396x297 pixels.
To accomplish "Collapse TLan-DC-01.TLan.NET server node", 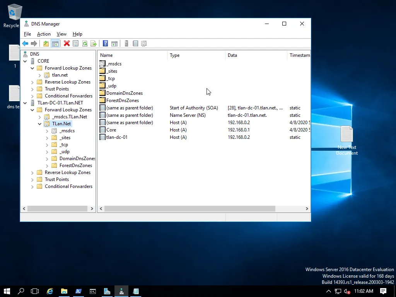I will [x=25, y=103].
